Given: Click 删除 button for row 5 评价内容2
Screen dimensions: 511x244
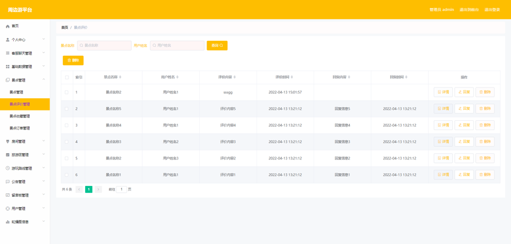Looking at the screenshot, I should coord(485,158).
